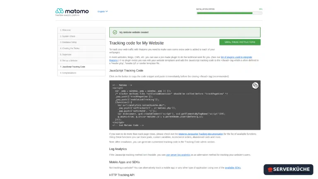Select the 3. Database Setup step
The height and width of the screenshot is (179, 318).
(x=81, y=42)
